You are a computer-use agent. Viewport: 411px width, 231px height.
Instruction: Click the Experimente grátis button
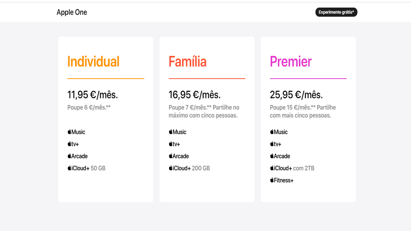(336, 12)
